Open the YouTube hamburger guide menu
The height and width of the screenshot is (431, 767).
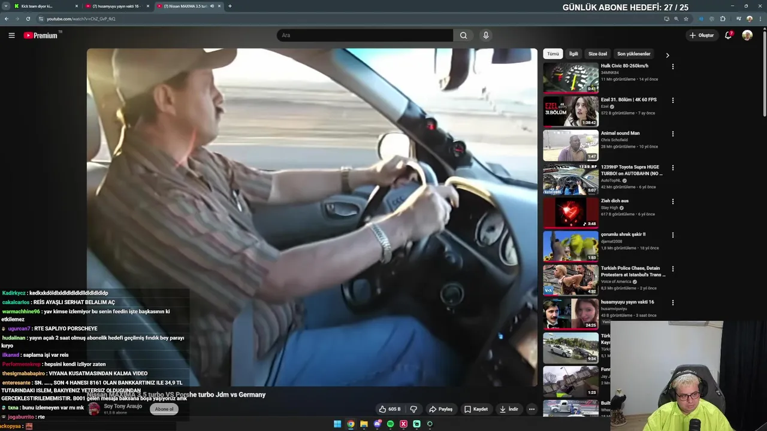[11, 35]
